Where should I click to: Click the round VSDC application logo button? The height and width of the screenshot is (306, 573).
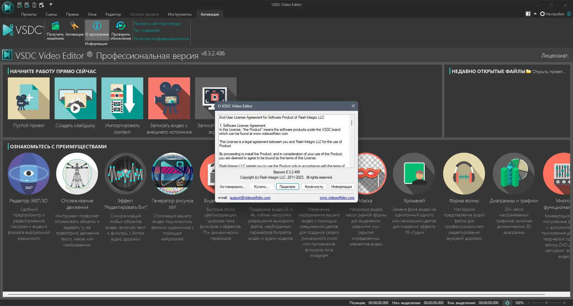point(7,7)
